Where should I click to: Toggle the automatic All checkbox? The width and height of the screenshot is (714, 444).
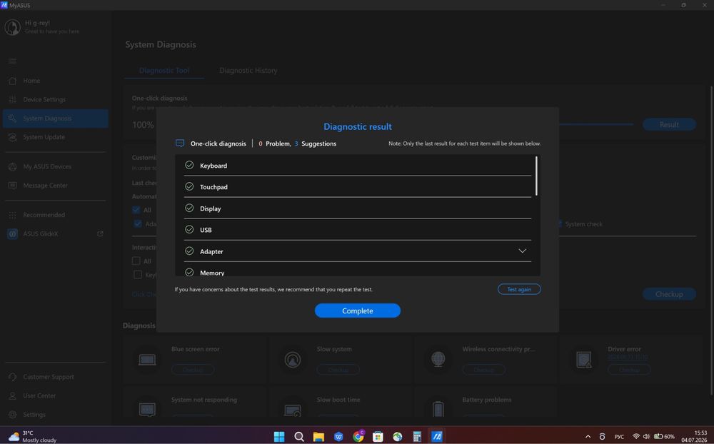click(x=136, y=210)
